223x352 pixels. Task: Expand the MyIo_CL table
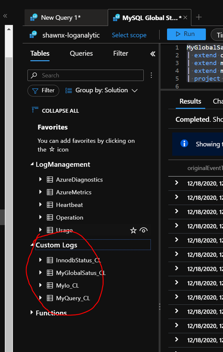(41, 285)
